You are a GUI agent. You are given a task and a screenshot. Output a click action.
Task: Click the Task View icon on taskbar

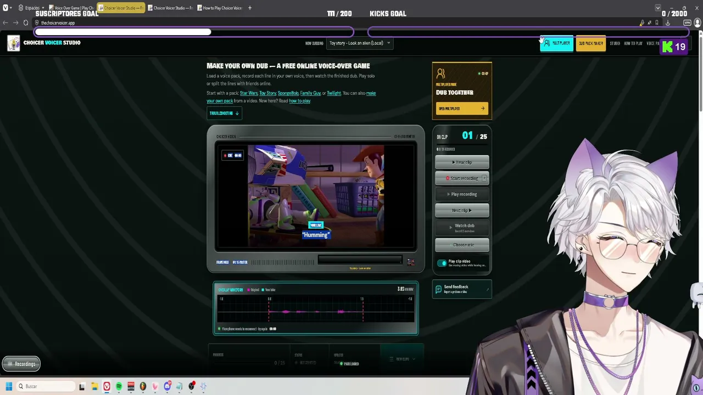pos(82,386)
